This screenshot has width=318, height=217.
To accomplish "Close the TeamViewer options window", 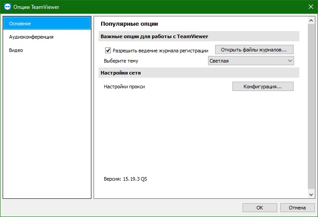I will click(x=311, y=7).
